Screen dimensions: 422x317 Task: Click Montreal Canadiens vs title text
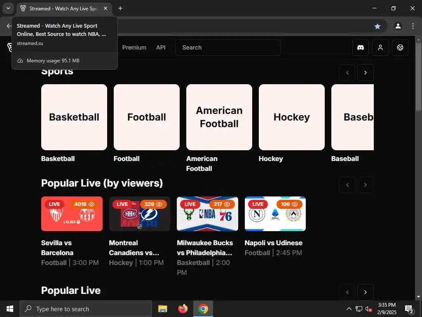[134, 248]
